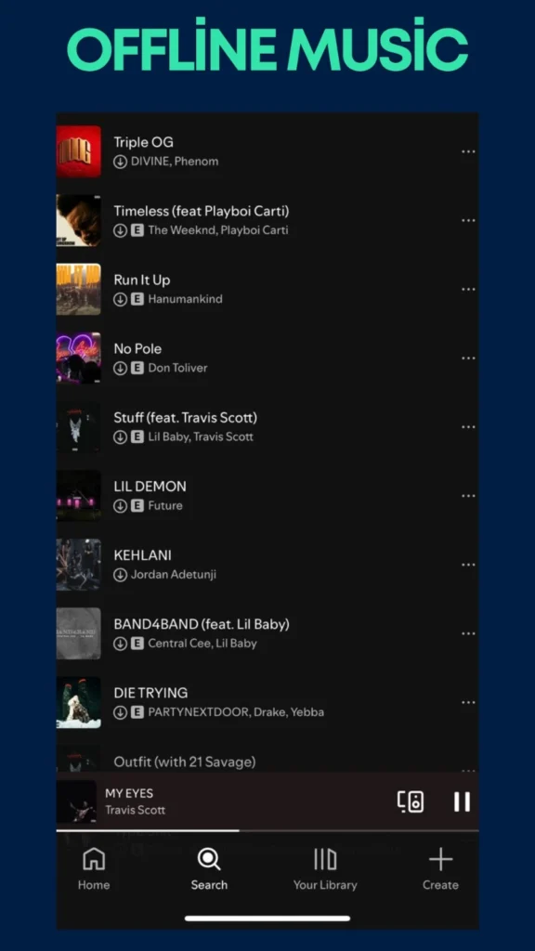Open DIE TRYING album artwork
This screenshot has height=951, width=535.
click(x=79, y=702)
